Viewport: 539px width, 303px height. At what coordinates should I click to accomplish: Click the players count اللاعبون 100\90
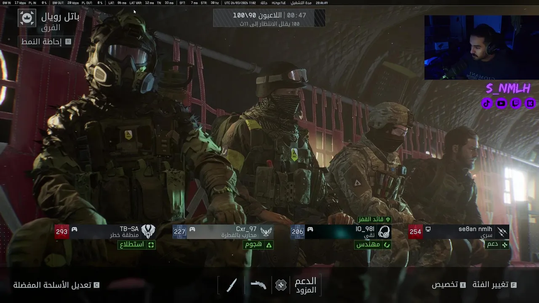[x=257, y=15]
